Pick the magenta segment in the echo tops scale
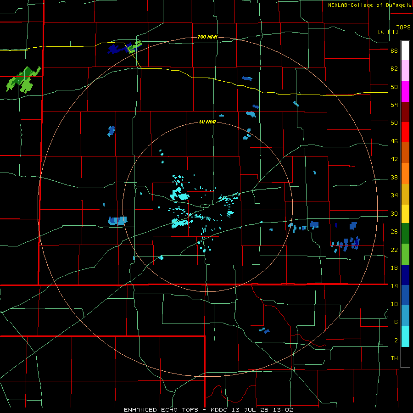The image size is (413, 413). click(405, 91)
